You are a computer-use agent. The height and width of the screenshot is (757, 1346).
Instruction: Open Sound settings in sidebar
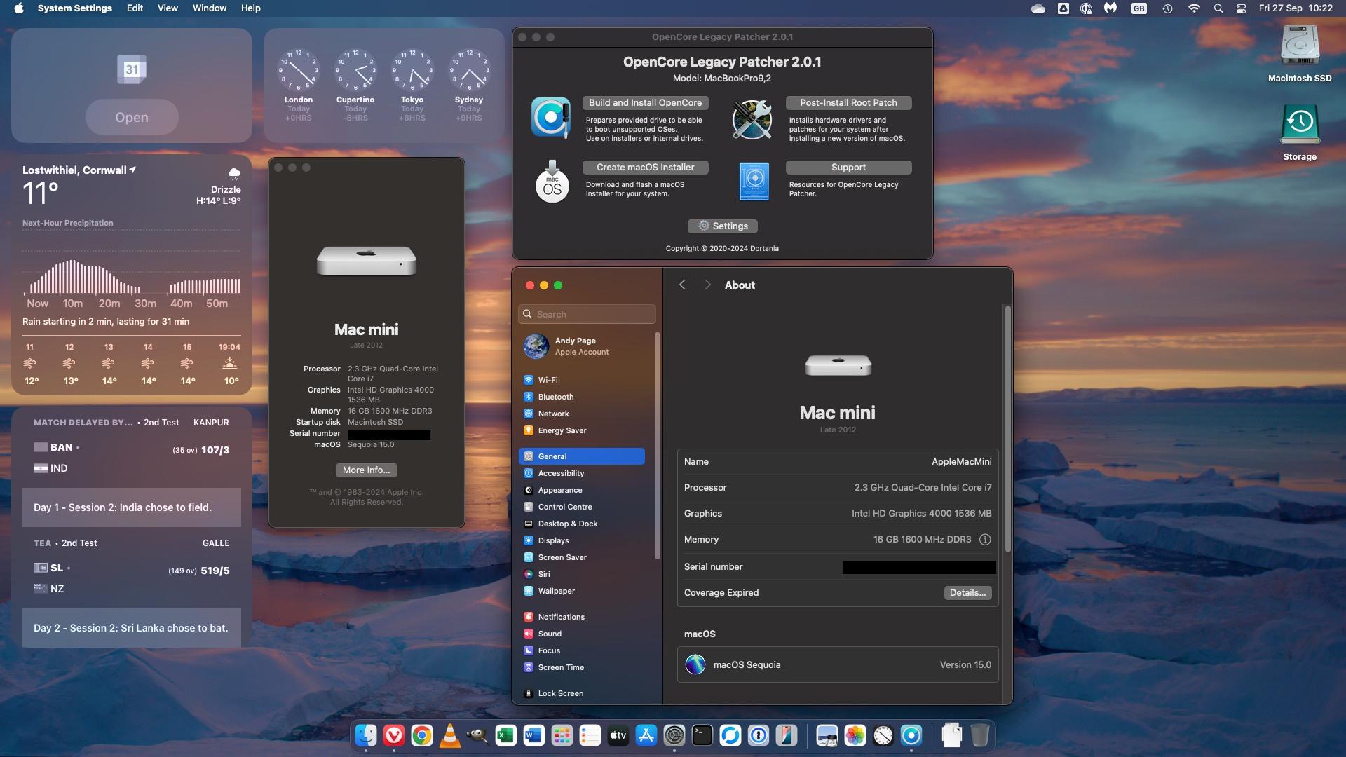click(x=582, y=634)
